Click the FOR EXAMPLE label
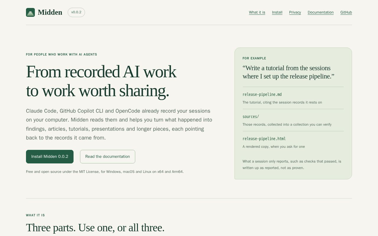 254,58
